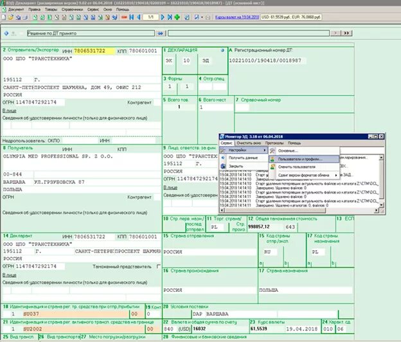Click the orange SU2002 border transport field
This screenshot has width=401, height=342.
pyautogui.click(x=84, y=329)
